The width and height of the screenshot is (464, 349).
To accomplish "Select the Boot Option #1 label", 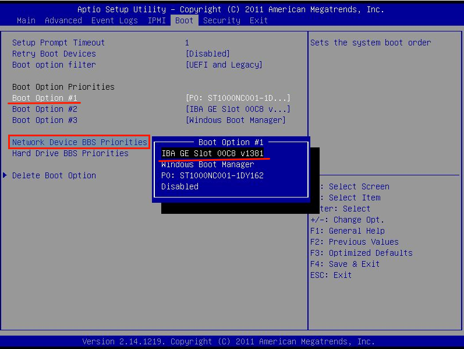I will coord(44,98).
